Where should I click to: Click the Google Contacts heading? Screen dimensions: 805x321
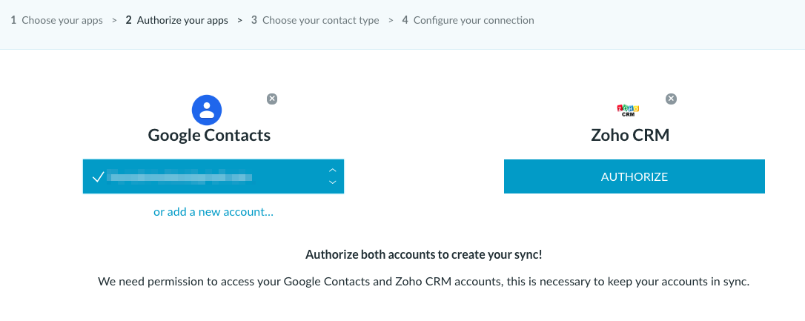click(209, 135)
